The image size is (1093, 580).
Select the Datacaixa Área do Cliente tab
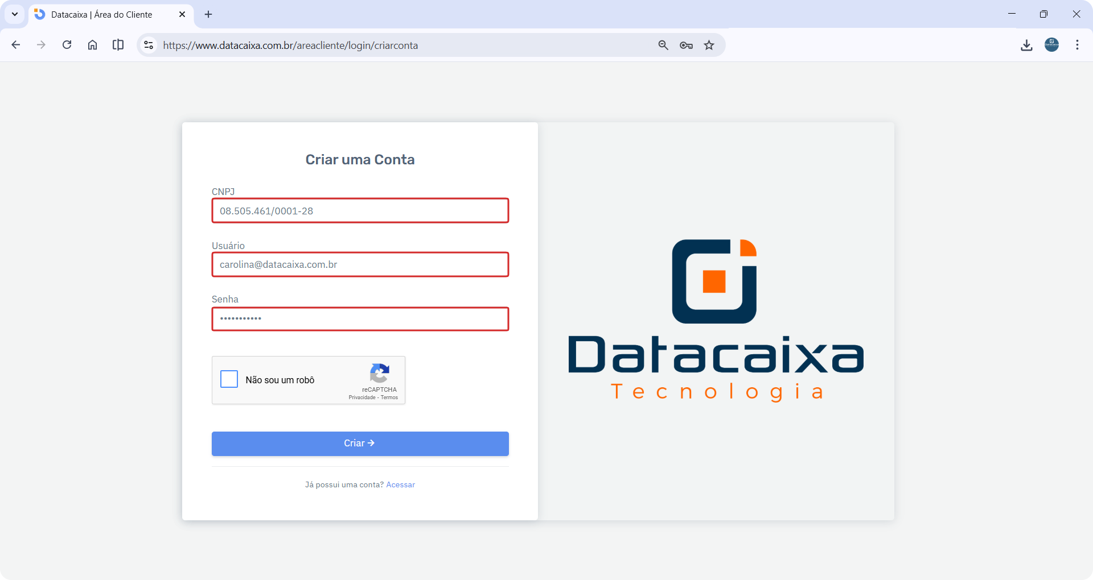coord(102,14)
